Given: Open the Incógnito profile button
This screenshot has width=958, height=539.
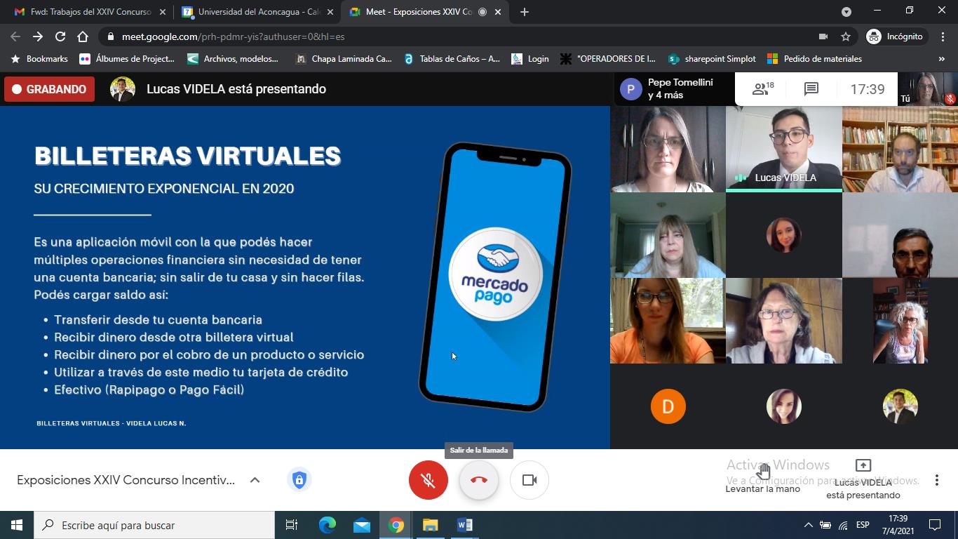Looking at the screenshot, I should 896,36.
